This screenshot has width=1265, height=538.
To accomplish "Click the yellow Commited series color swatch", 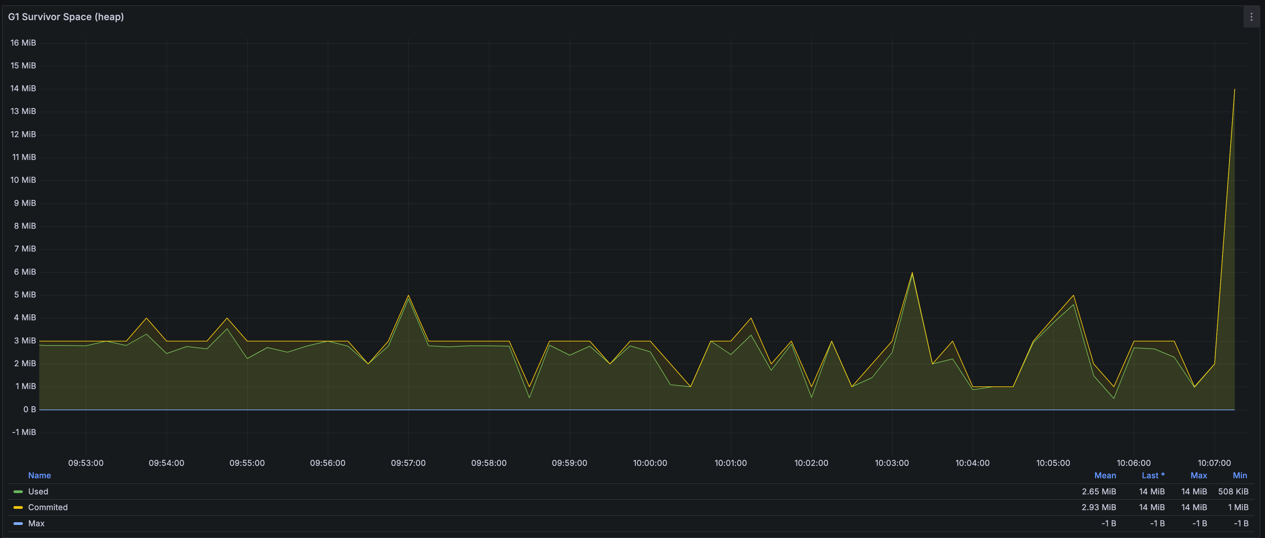I will [x=18, y=507].
